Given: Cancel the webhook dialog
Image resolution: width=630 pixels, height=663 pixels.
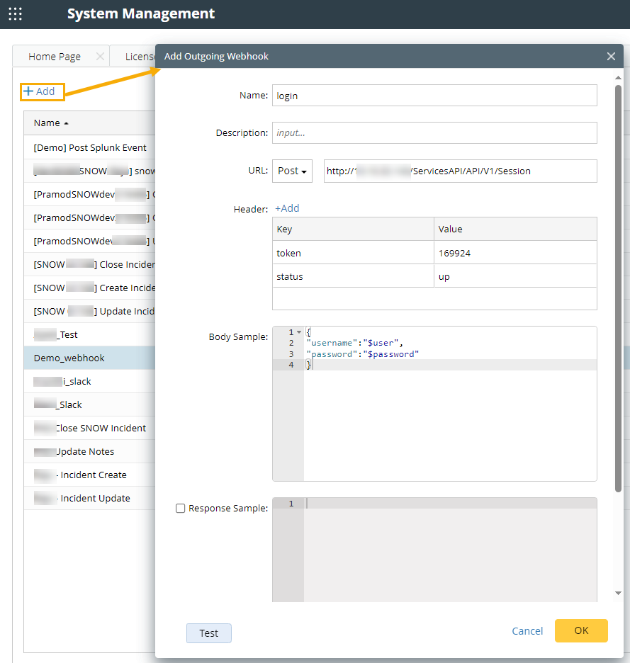Looking at the screenshot, I should pos(527,631).
